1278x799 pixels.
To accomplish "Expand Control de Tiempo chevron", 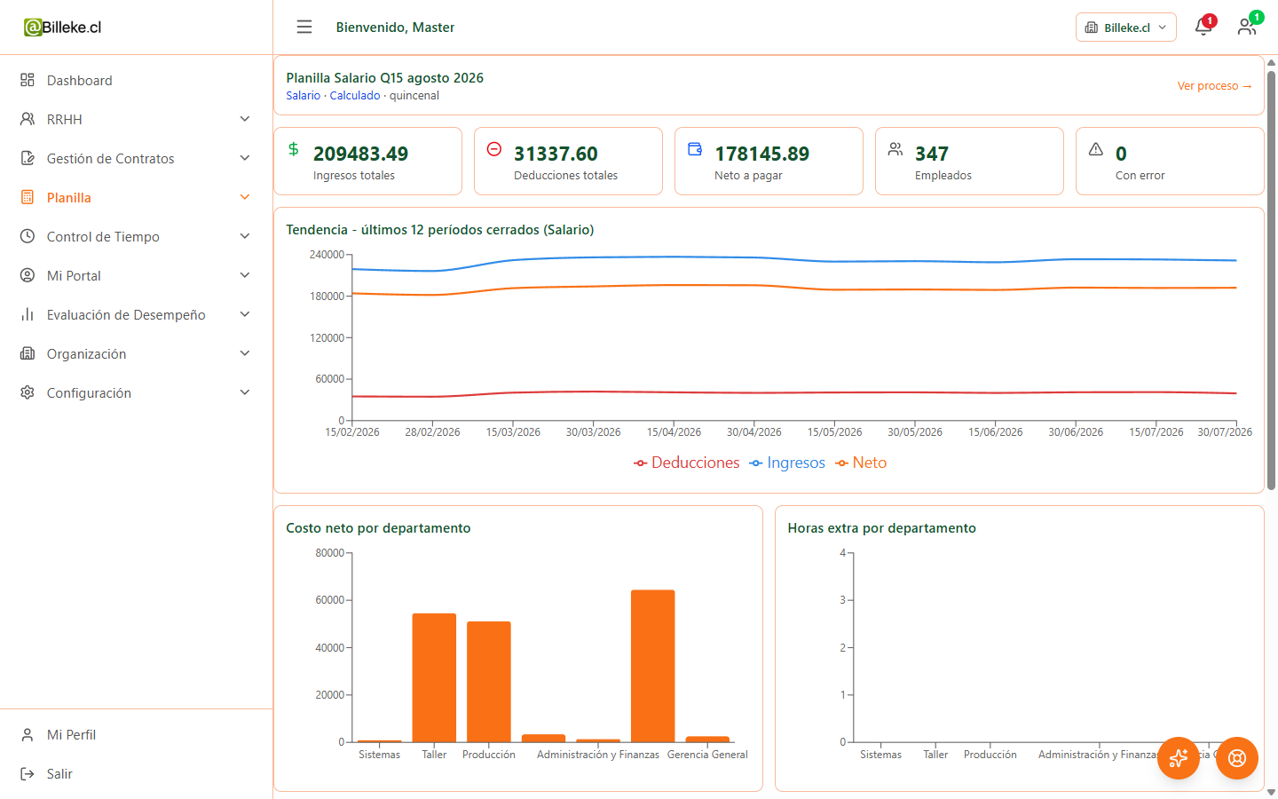I will 245,236.
